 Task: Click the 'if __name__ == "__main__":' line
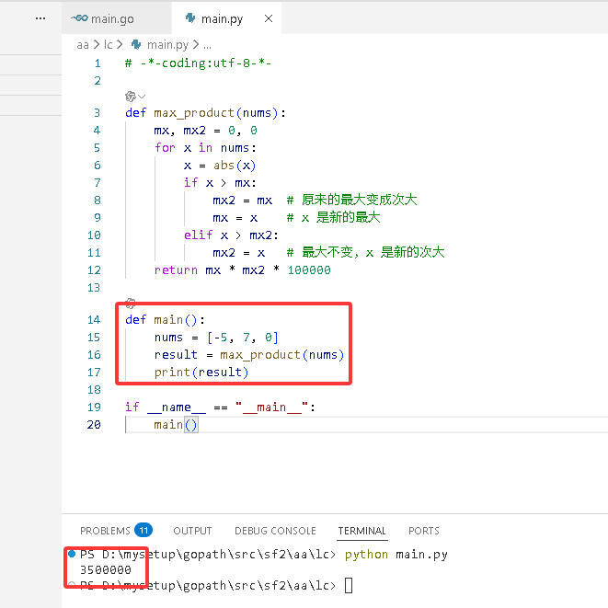pyautogui.click(x=220, y=407)
